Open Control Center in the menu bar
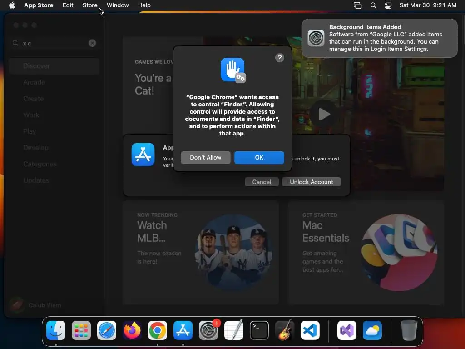Screen dimensions: 465x349 388,5
